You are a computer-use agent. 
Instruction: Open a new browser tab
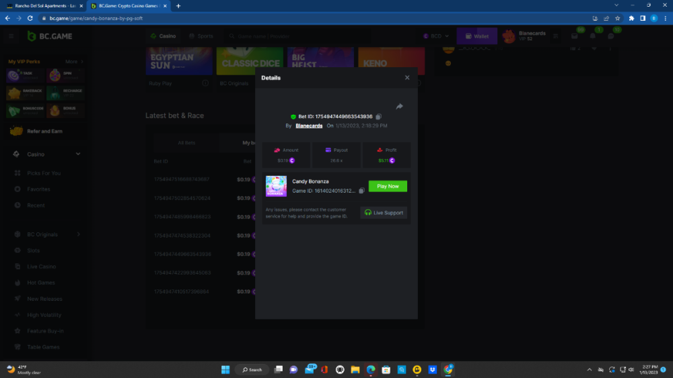click(178, 6)
